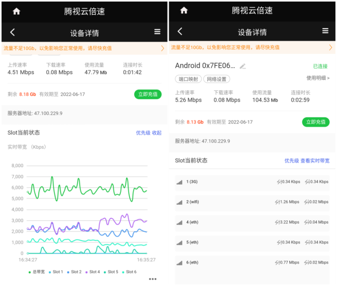This screenshot has height=286, width=337.
Task: Tap remaining traffic 8.13 Gb
Action: [x=195, y=122]
